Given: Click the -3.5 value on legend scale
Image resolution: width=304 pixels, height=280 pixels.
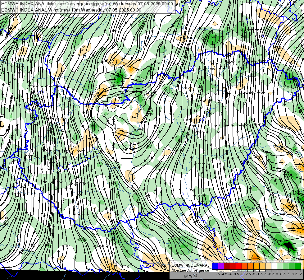Looking at the screenshot, I should pos(236,274).
